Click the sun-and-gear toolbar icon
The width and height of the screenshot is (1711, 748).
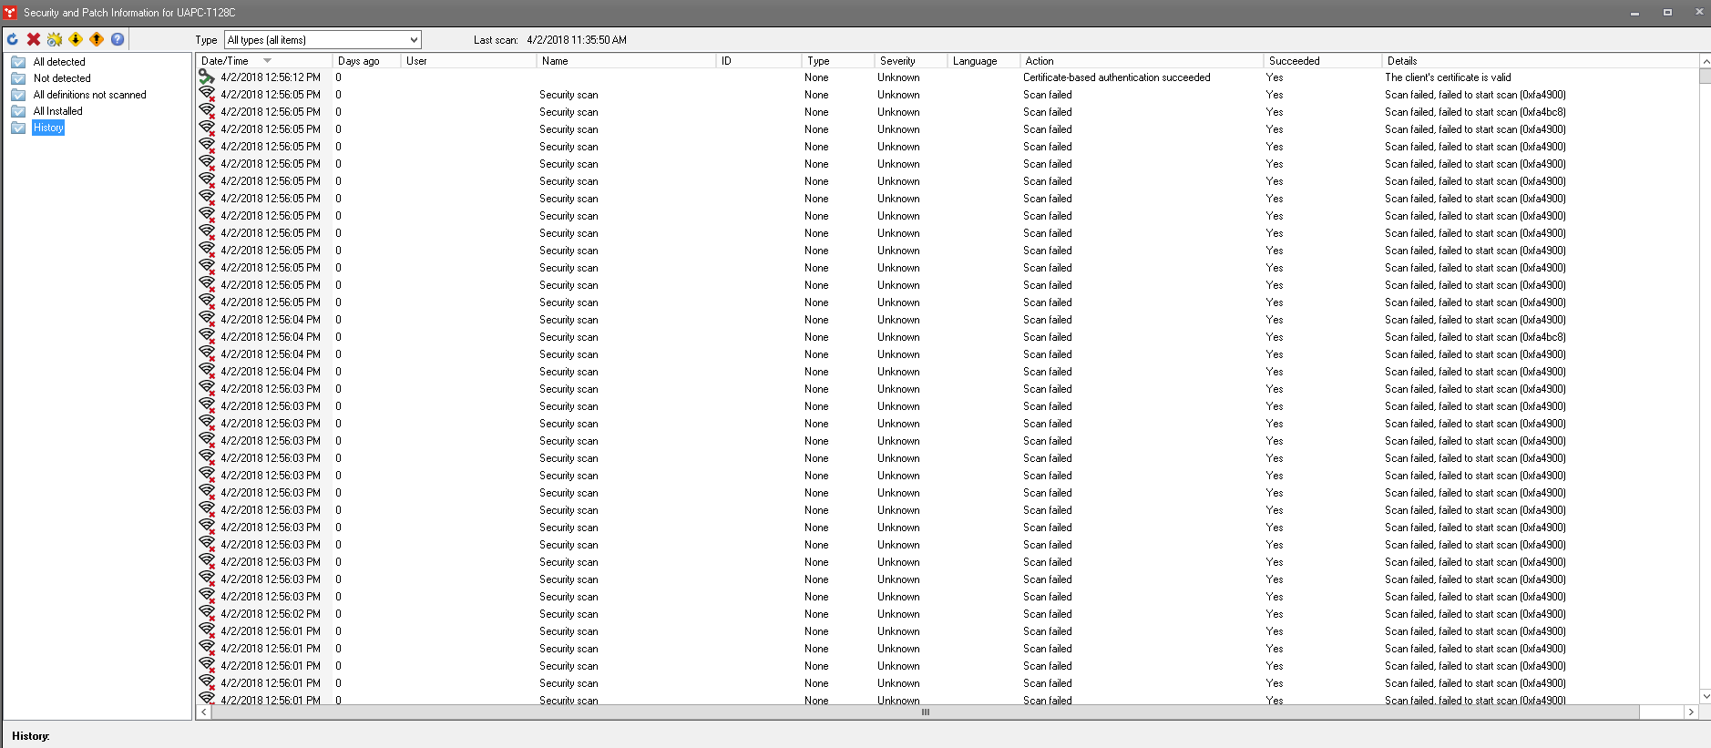55,39
